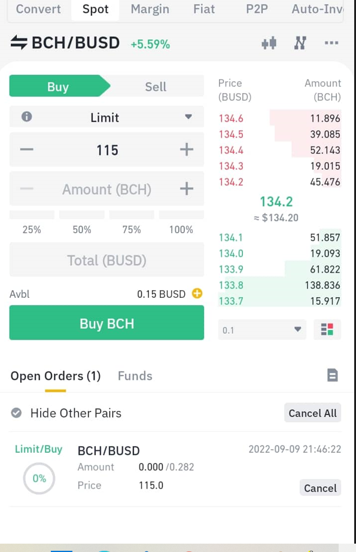The image size is (356, 552).
Task: Tap the pair swap arrows icon
Action: [x=19, y=42]
